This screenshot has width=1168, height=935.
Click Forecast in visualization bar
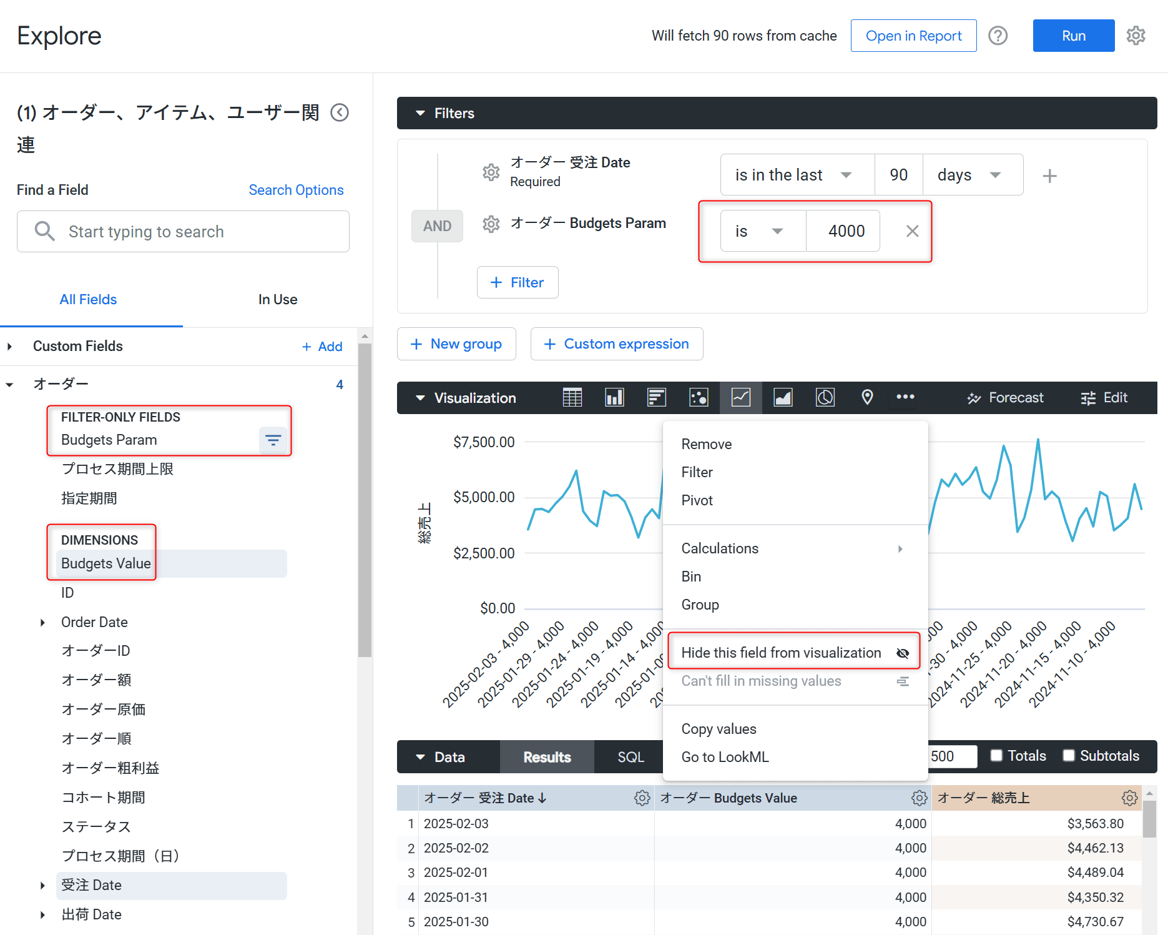(1005, 398)
